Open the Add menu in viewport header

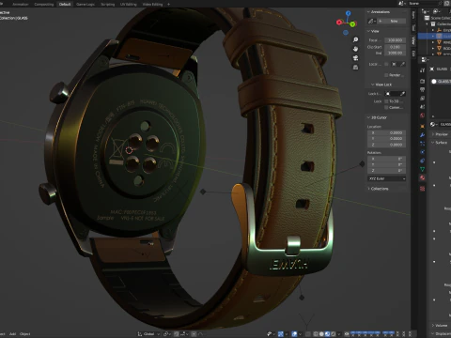[12, 334]
